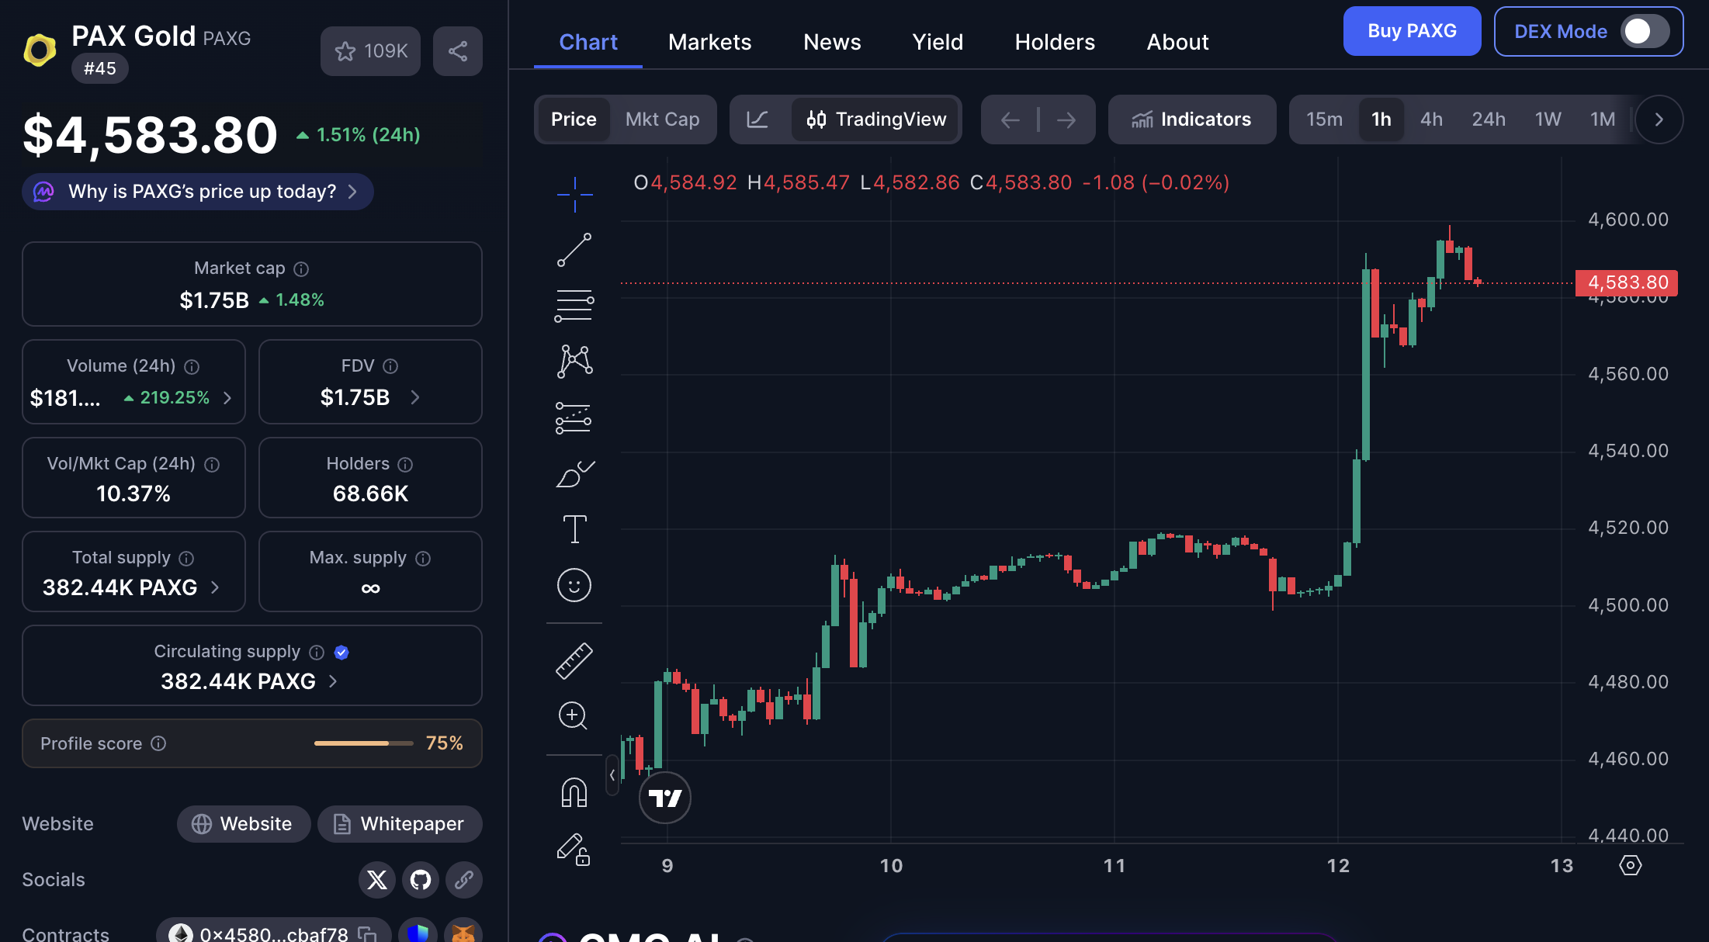Toggle the DEX Mode switch

click(1644, 31)
